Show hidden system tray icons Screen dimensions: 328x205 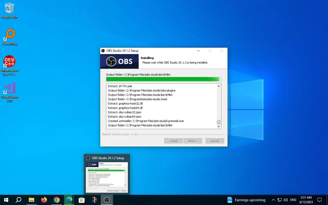click(273, 200)
